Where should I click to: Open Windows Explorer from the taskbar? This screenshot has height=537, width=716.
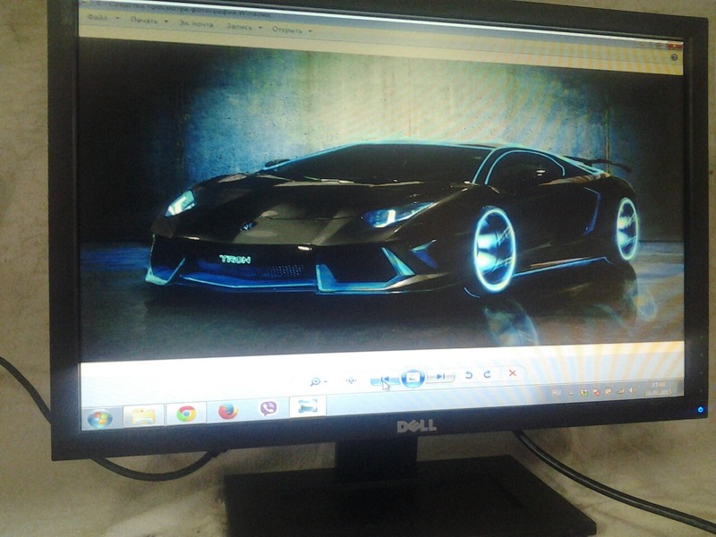pos(143,415)
